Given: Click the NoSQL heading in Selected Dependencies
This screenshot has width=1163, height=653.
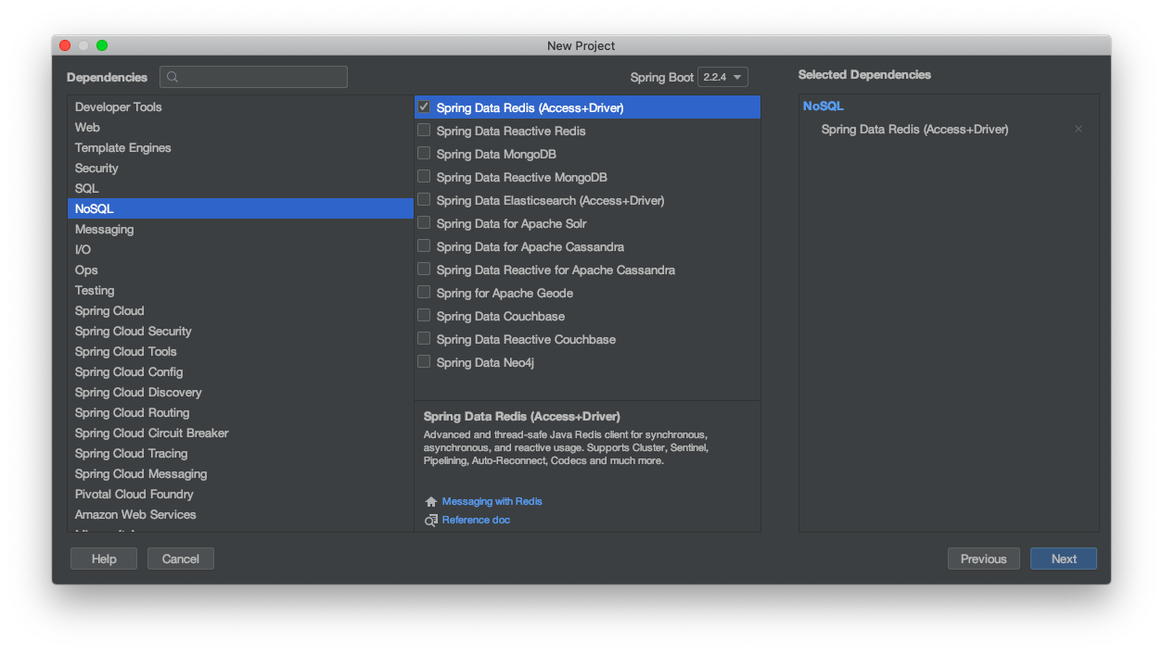Looking at the screenshot, I should [x=824, y=107].
